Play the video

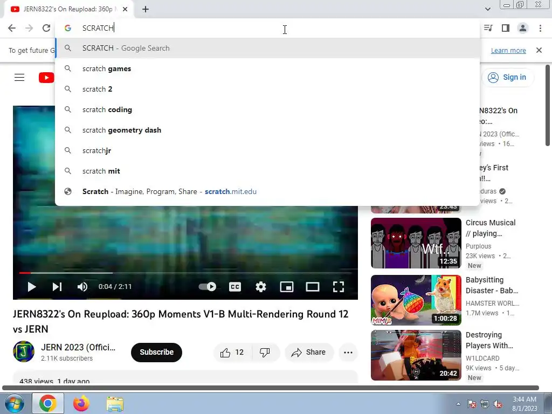[x=31, y=287]
